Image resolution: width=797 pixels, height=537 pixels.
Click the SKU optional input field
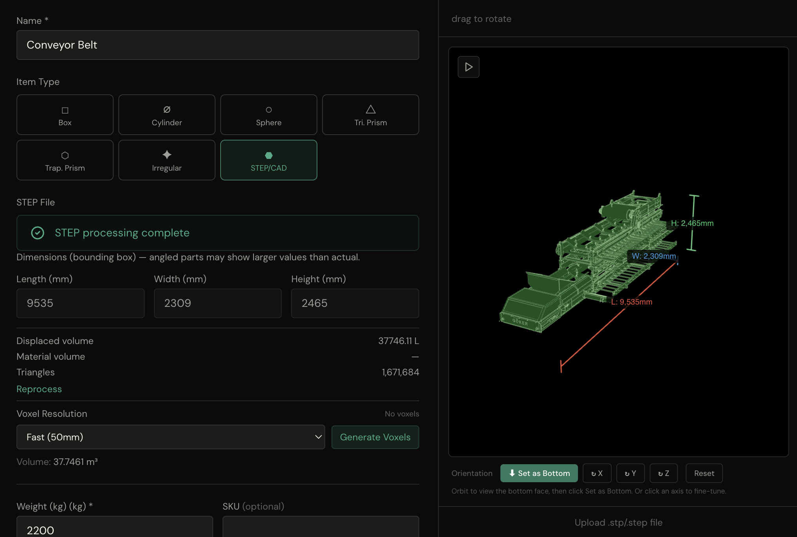click(321, 527)
